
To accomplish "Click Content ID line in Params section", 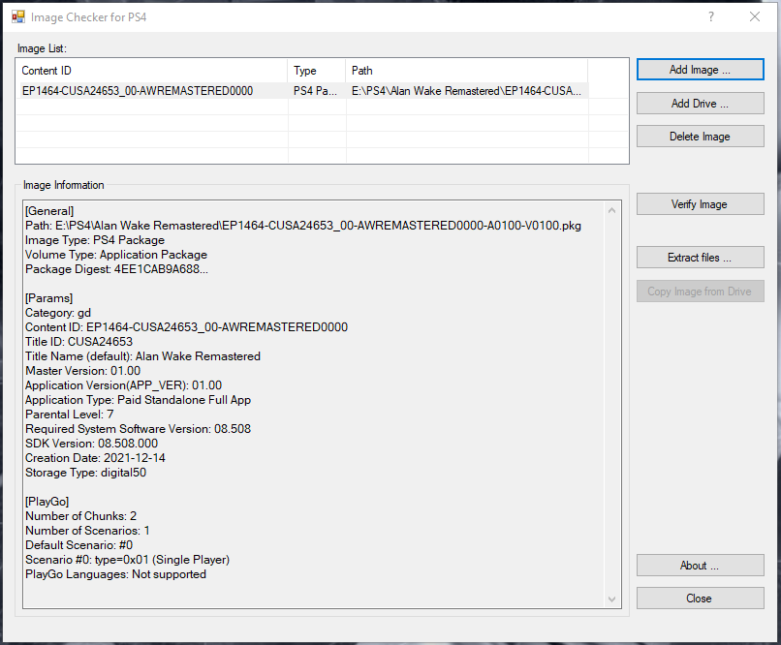I will pyautogui.click(x=186, y=327).
